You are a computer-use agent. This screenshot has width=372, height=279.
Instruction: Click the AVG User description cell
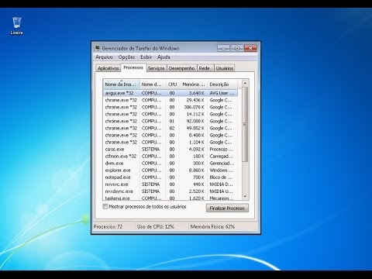[x=222, y=93]
